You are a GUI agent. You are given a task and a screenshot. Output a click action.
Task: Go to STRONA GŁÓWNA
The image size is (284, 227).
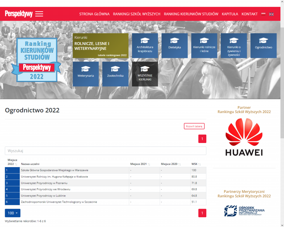pyautogui.click(x=94, y=14)
